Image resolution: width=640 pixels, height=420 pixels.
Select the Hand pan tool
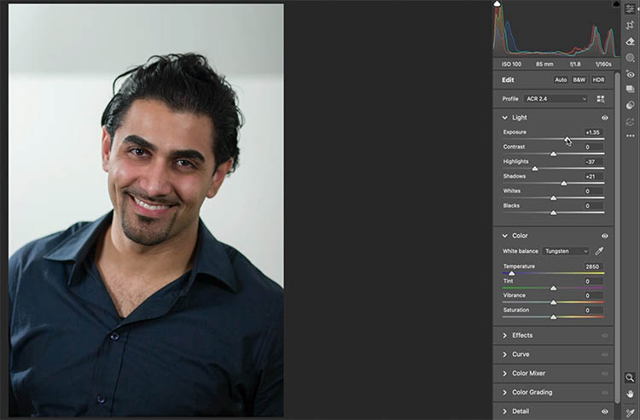tap(631, 394)
